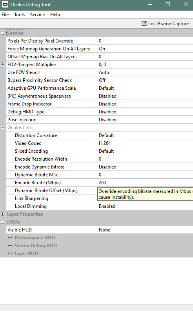
Task: Edit Dynamic Bitrate Max value
Action: coord(145,175)
